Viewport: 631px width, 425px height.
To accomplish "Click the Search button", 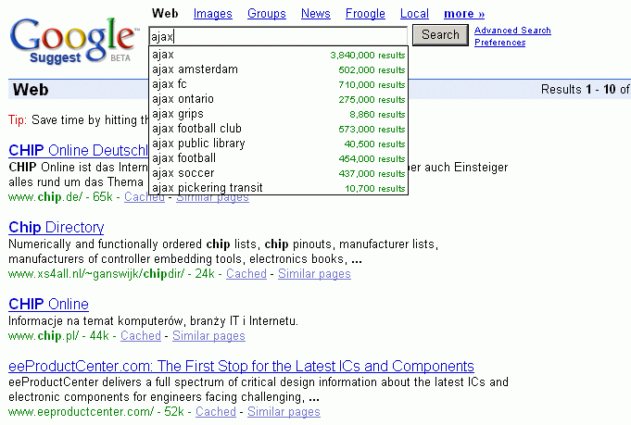I will pyautogui.click(x=440, y=35).
